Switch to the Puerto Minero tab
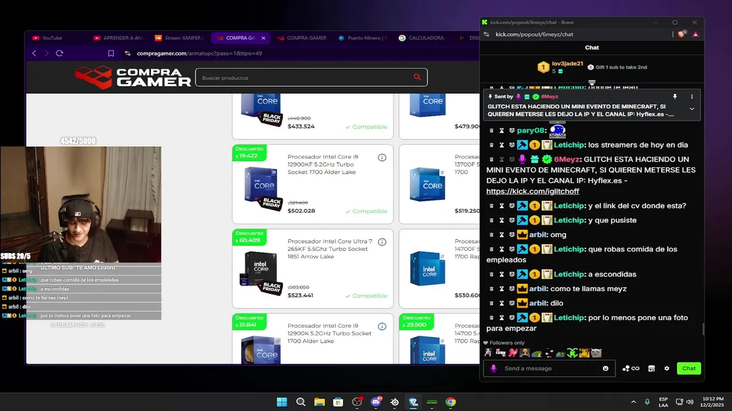This screenshot has width=732, height=411. click(x=363, y=38)
